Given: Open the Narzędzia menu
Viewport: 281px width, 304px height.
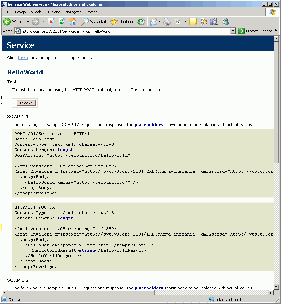Looking at the screenshot, I should 74,12.
